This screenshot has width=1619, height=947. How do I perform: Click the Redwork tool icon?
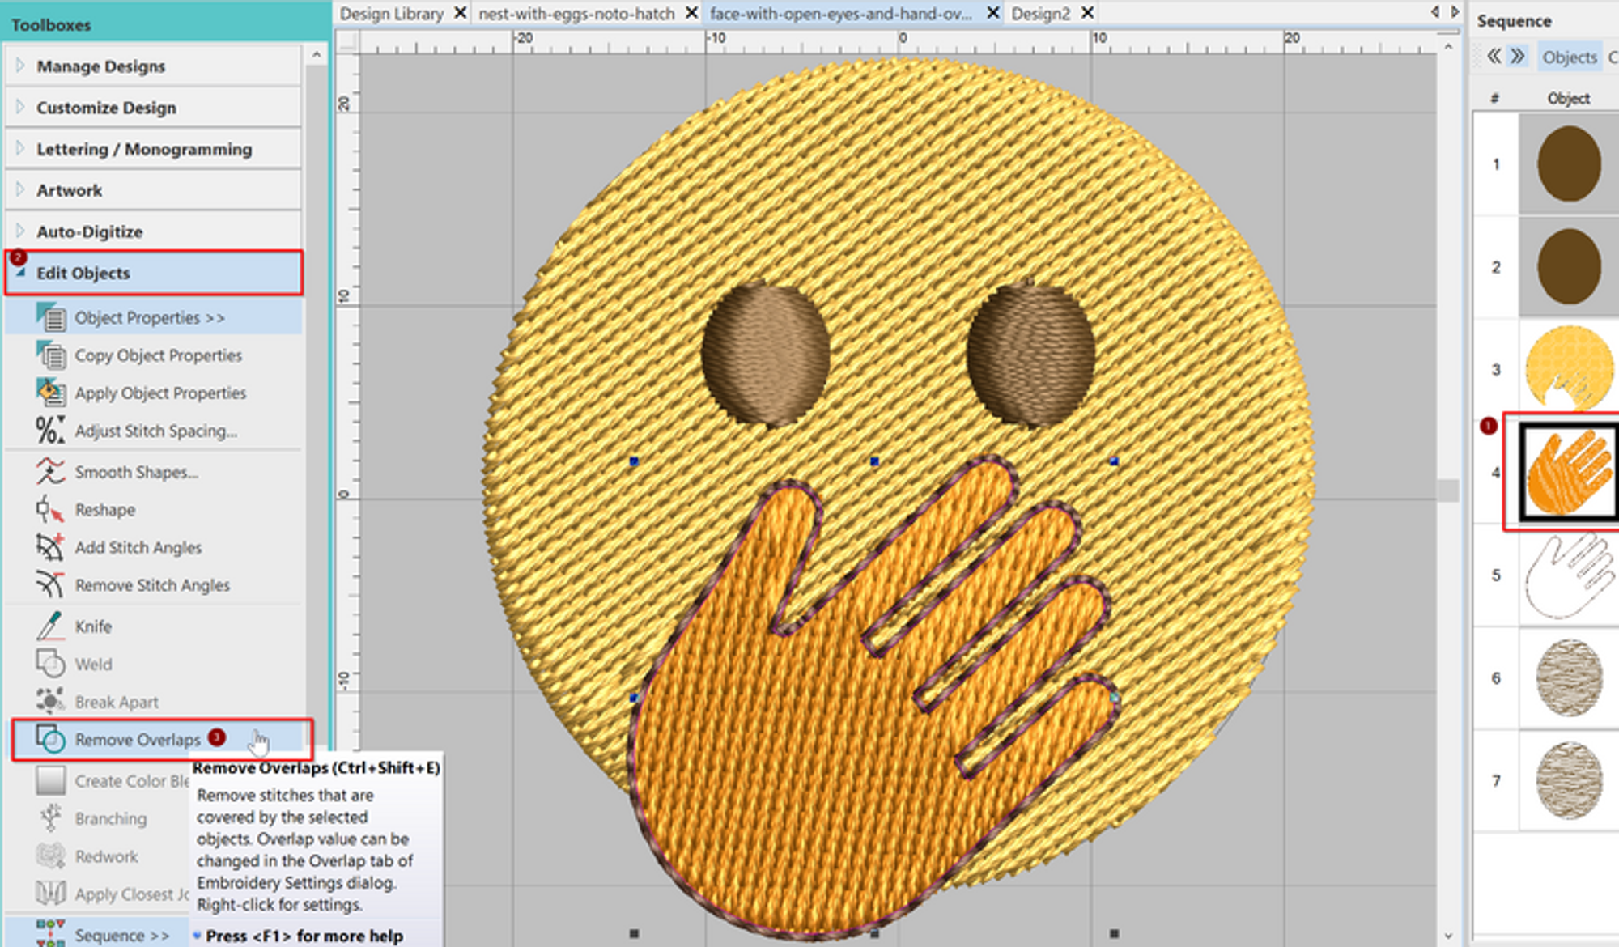point(50,856)
